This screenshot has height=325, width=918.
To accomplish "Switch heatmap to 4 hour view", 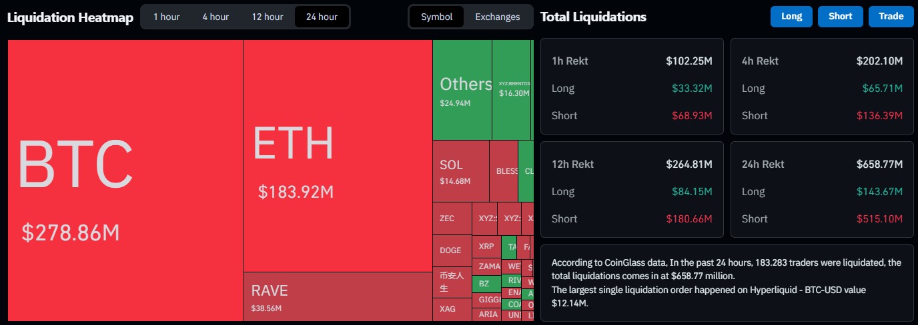I will click(215, 17).
